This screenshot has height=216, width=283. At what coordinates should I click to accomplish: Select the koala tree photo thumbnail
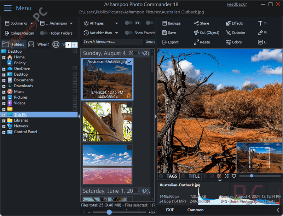point(108,122)
